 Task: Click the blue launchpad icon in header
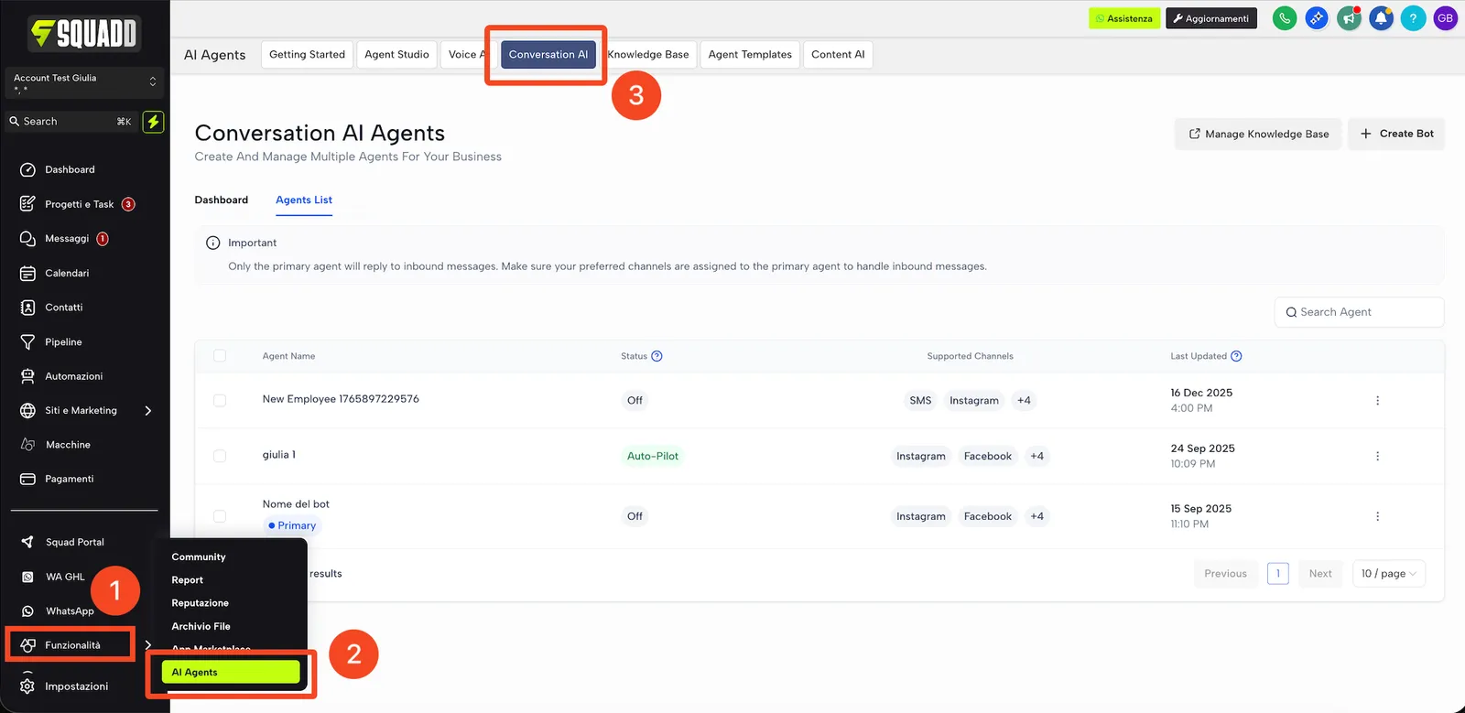point(1317,18)
